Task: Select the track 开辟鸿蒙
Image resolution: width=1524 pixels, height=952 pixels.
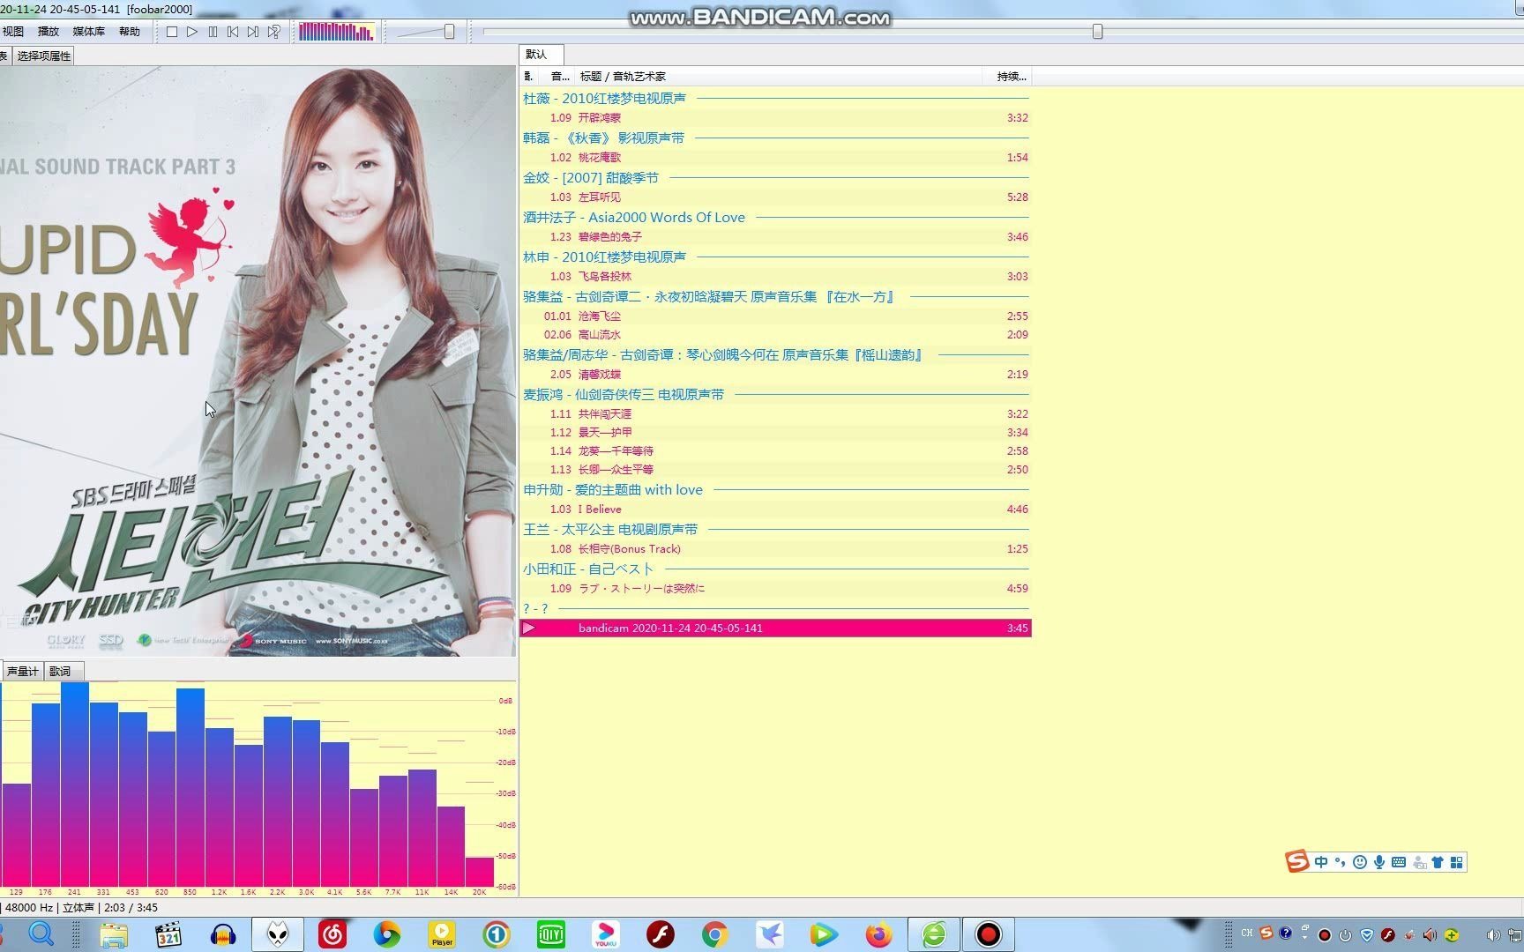Action: [x=775, y=118]
